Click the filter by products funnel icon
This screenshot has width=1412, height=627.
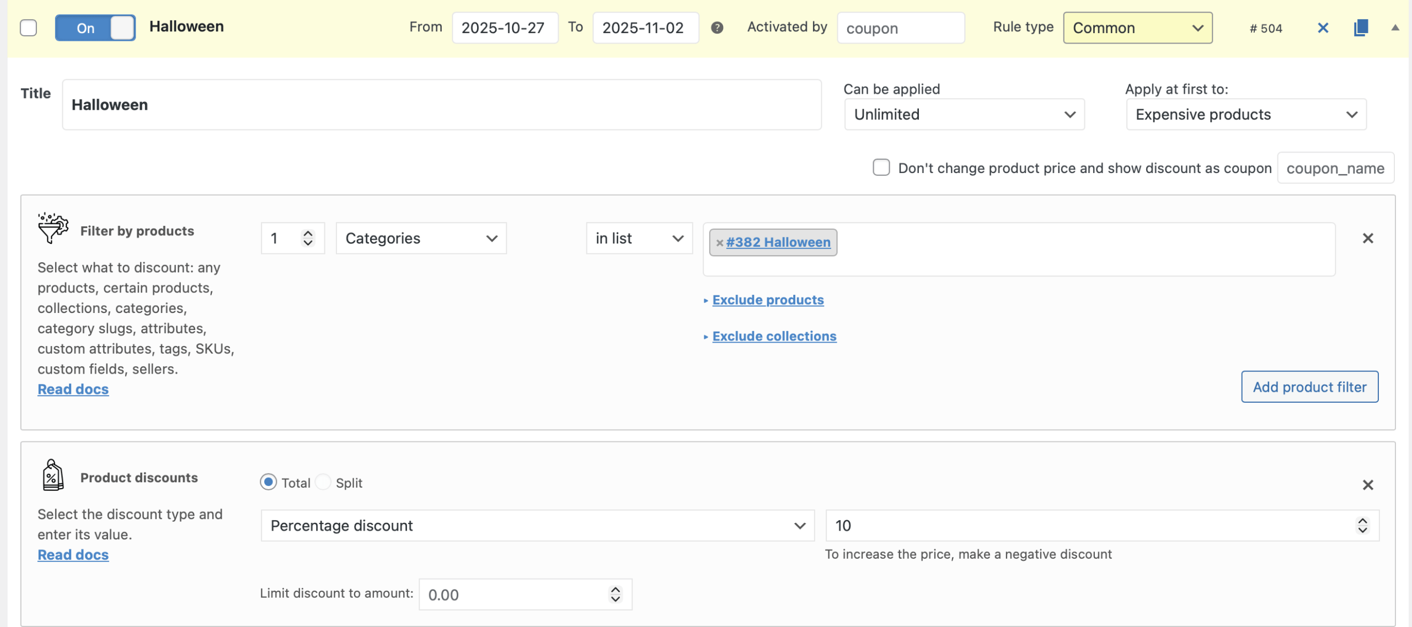point(53,228)
